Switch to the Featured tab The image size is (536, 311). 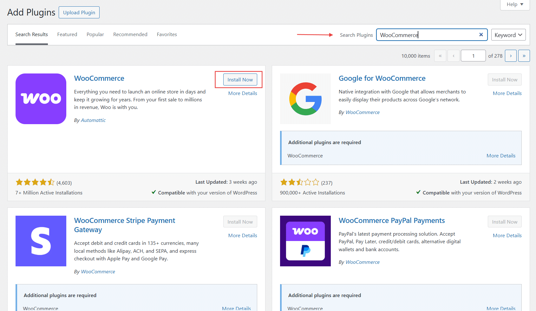tap(67, 35)
